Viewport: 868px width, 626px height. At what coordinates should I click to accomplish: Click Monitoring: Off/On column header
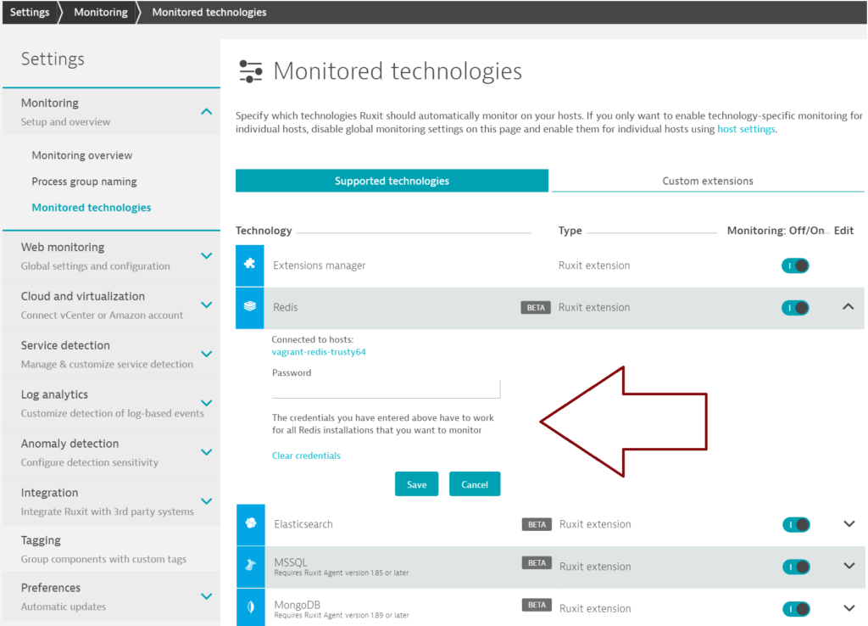point(776,231)
